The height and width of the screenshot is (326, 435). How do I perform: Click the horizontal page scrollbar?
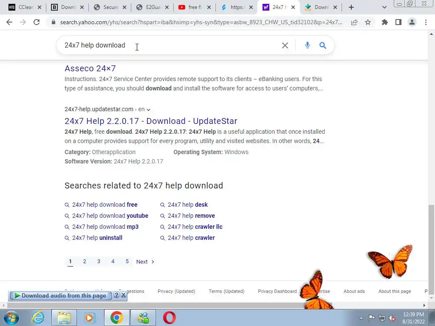tap(169, 306)
